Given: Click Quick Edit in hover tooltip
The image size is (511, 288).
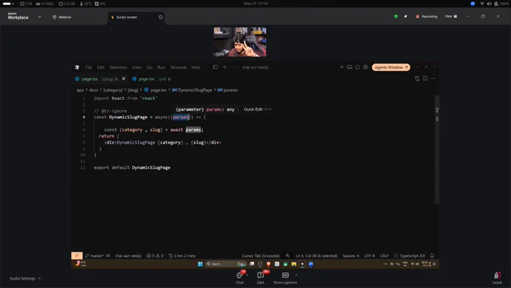Looking at the screenshot, I should (253, 109).
